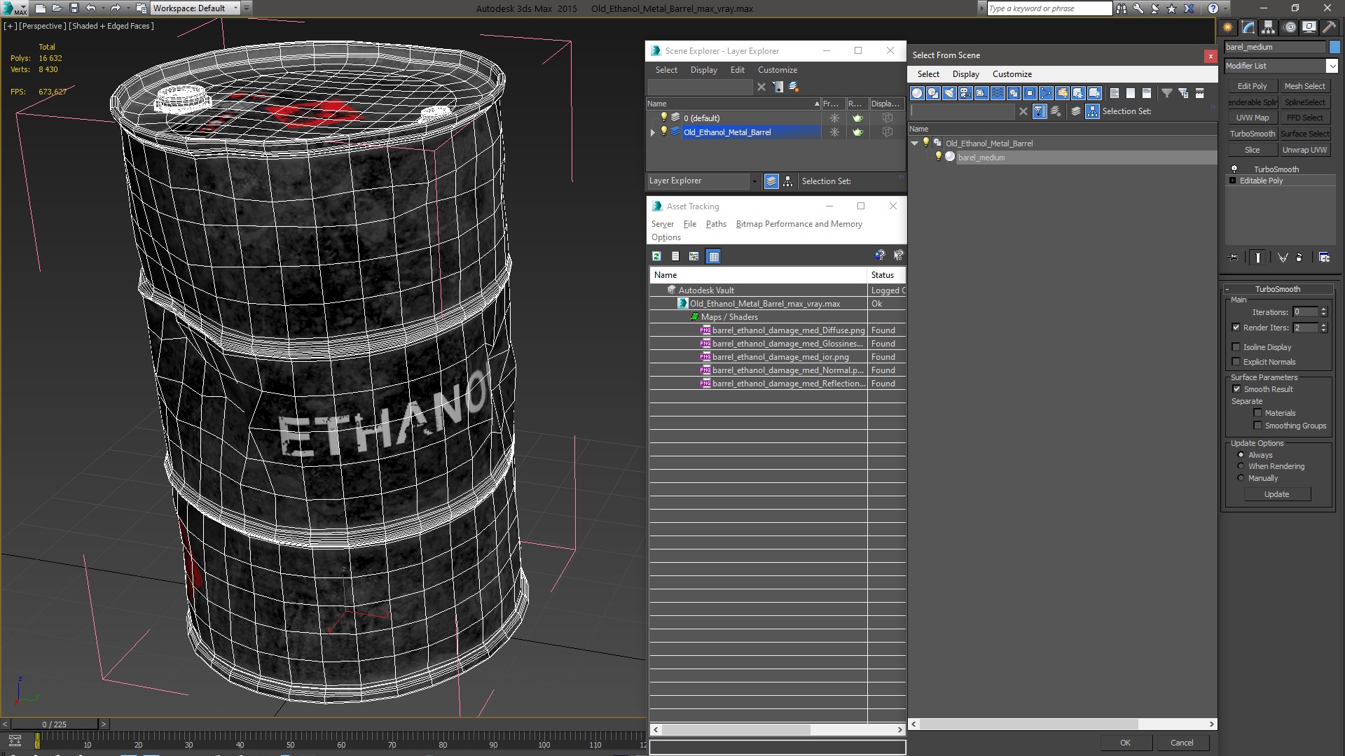Open Customize menu in Select From Scene
This screenshot has width=1345, height=756.
click(1012, 74)
